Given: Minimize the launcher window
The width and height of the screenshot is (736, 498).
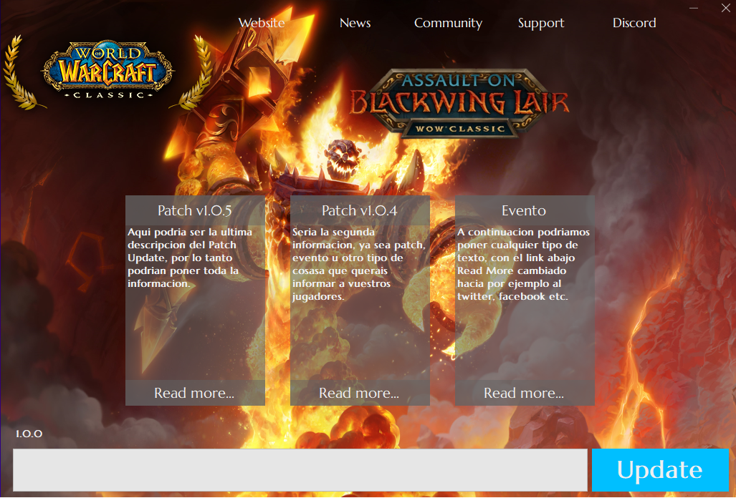Looking at the screenshot, I should point(694,8).
